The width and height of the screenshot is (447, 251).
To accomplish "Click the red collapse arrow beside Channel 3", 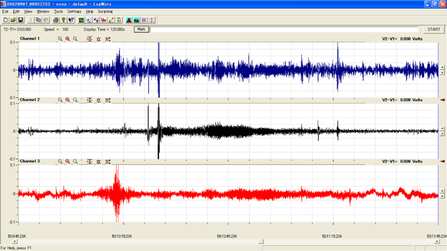I will coord(443,161).
